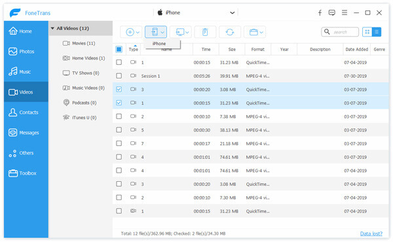Collapse the All Videos (12) tree
The height and width of the screenshot is (242, 393).
[x=52, y=28]
